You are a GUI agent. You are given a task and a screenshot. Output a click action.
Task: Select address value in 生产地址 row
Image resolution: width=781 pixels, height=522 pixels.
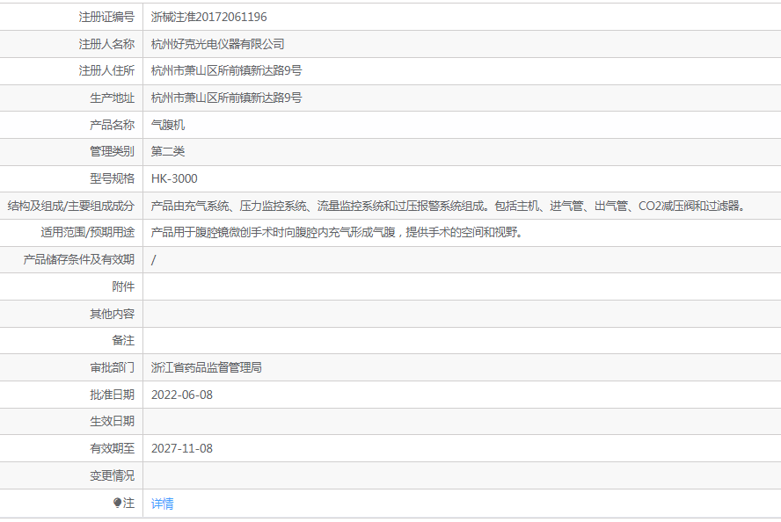226,98
